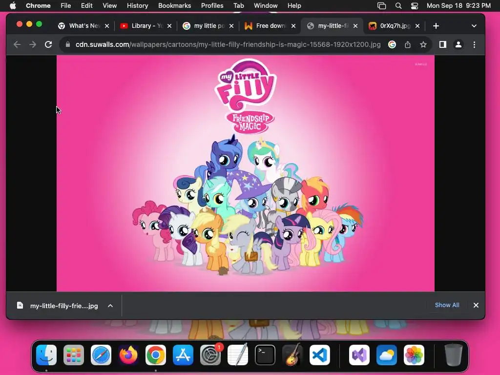Screen dimensions: 500x375
Task: Go forward with the forward arrow
Action: click(33, 44)
